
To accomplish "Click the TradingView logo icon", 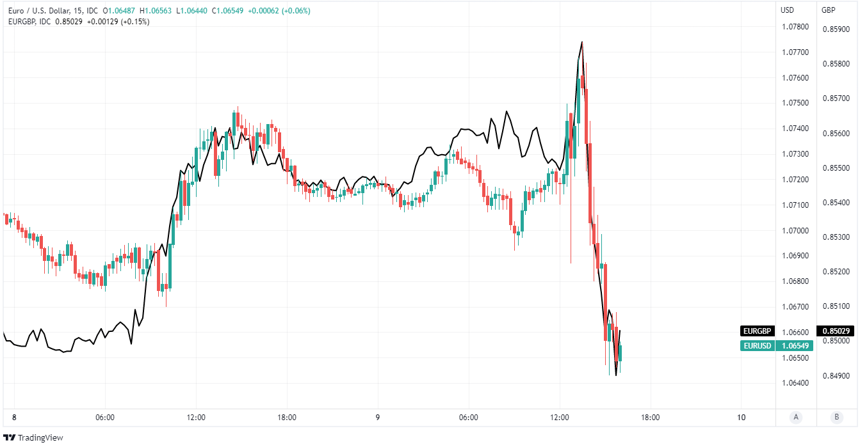I will tap(9, 437).
